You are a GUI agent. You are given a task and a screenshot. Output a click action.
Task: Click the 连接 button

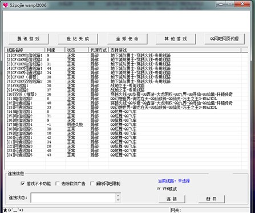172,199
